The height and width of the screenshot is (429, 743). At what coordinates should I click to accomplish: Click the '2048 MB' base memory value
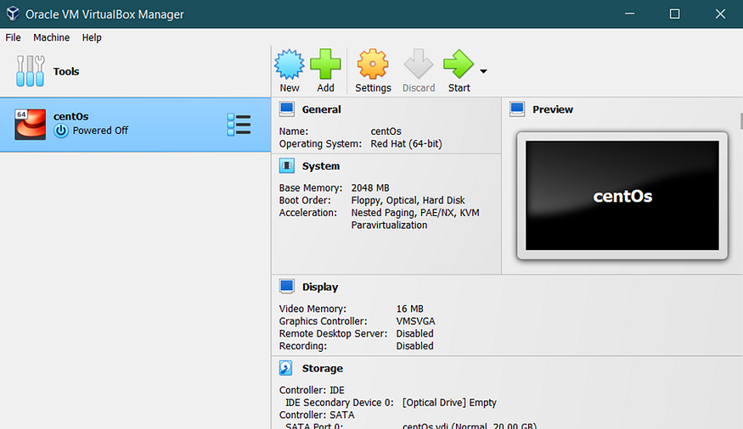point(370,187)
